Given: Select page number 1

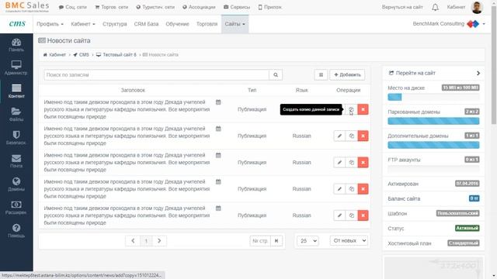Looking at the screenshot, I should tap(146, 241).
